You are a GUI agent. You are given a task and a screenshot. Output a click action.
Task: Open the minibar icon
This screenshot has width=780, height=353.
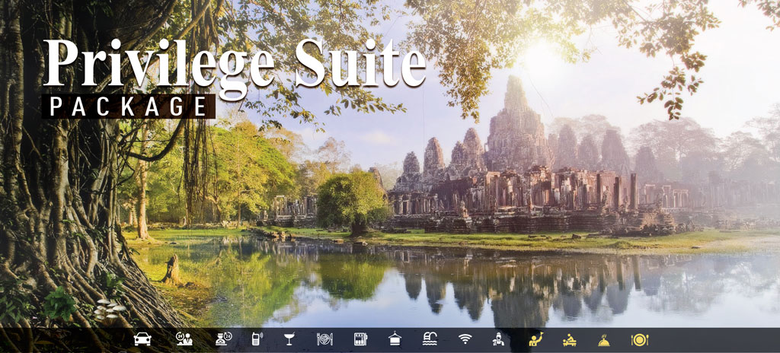tap(360, 339)
